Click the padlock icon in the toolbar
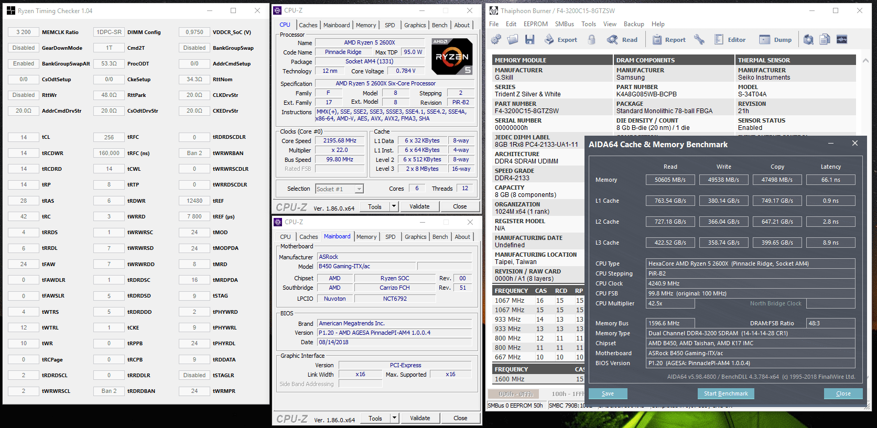 tap(592, 39)
